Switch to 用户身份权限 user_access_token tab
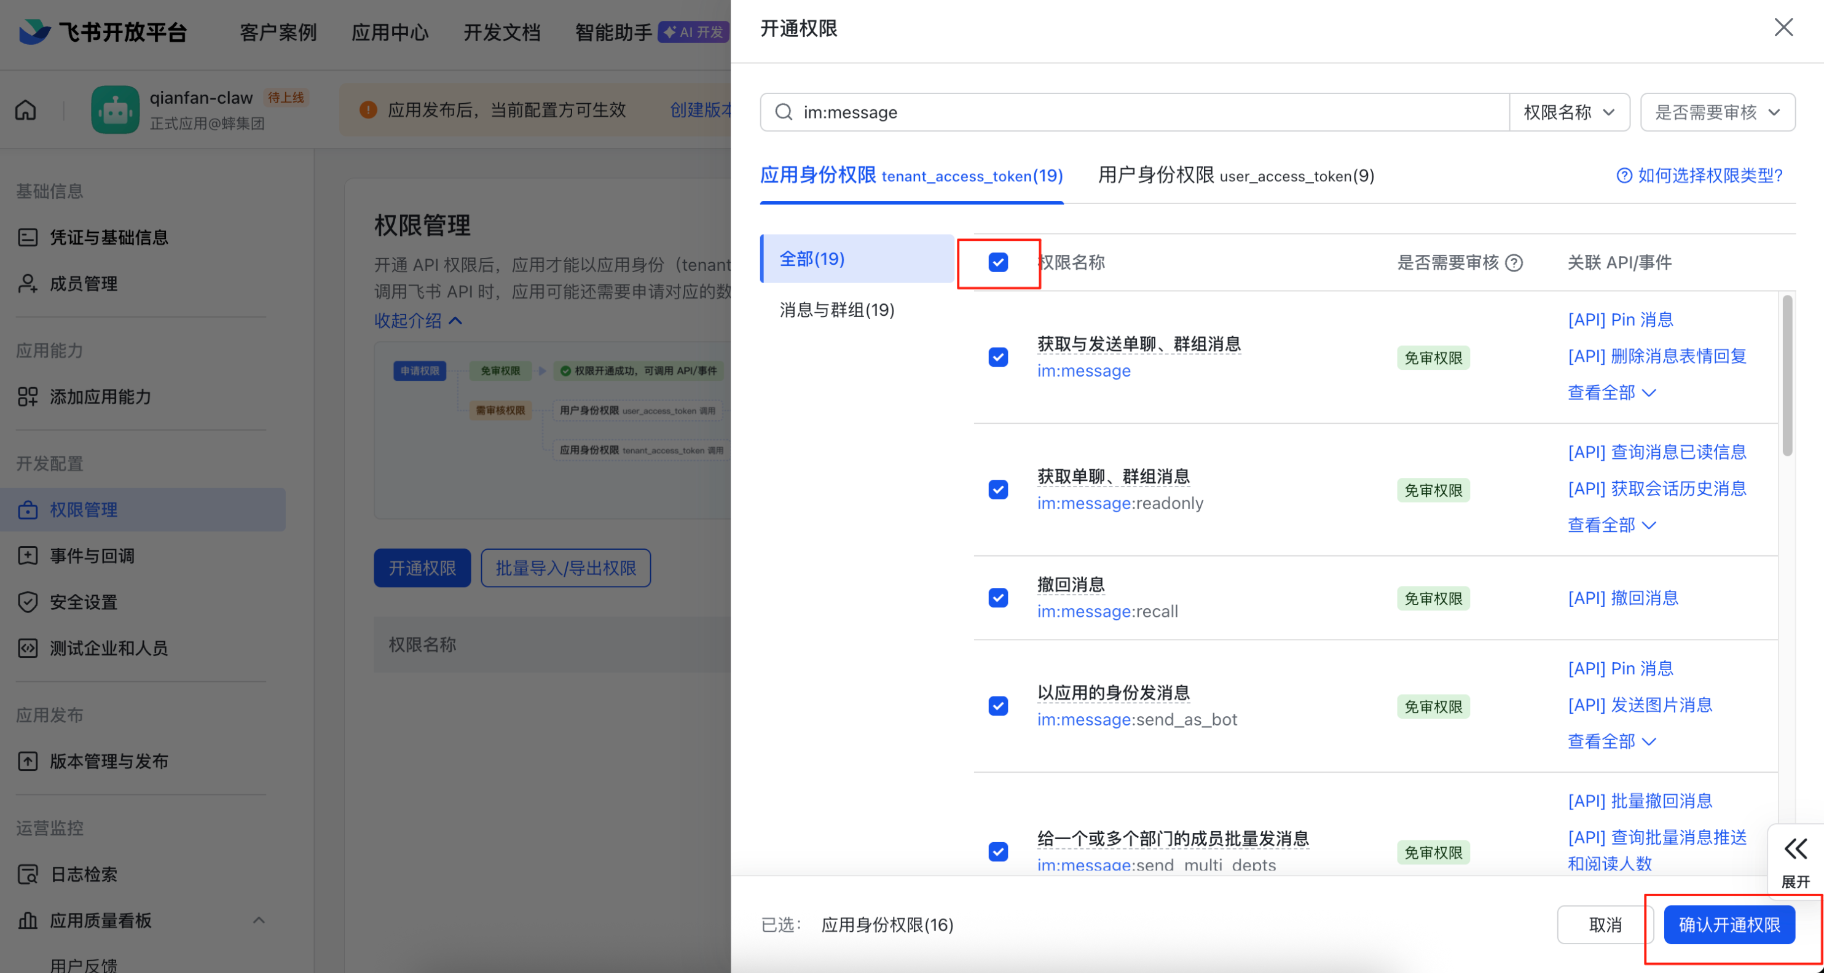The width and height of the screenshot is (1824, 973). tap(1236, 176)
